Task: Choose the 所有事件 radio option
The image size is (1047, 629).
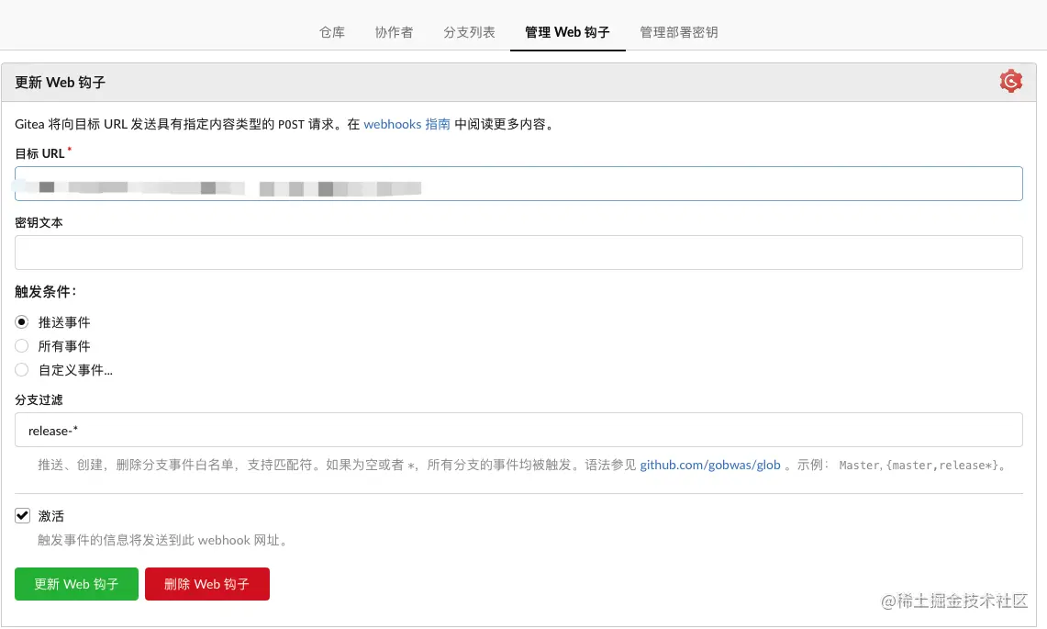Action: click(22, 345)
